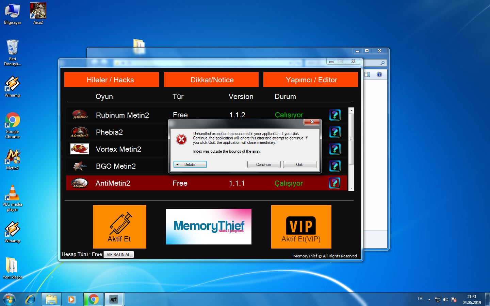Select the Yeni klasör desktop folder

(x=13, y=268)
